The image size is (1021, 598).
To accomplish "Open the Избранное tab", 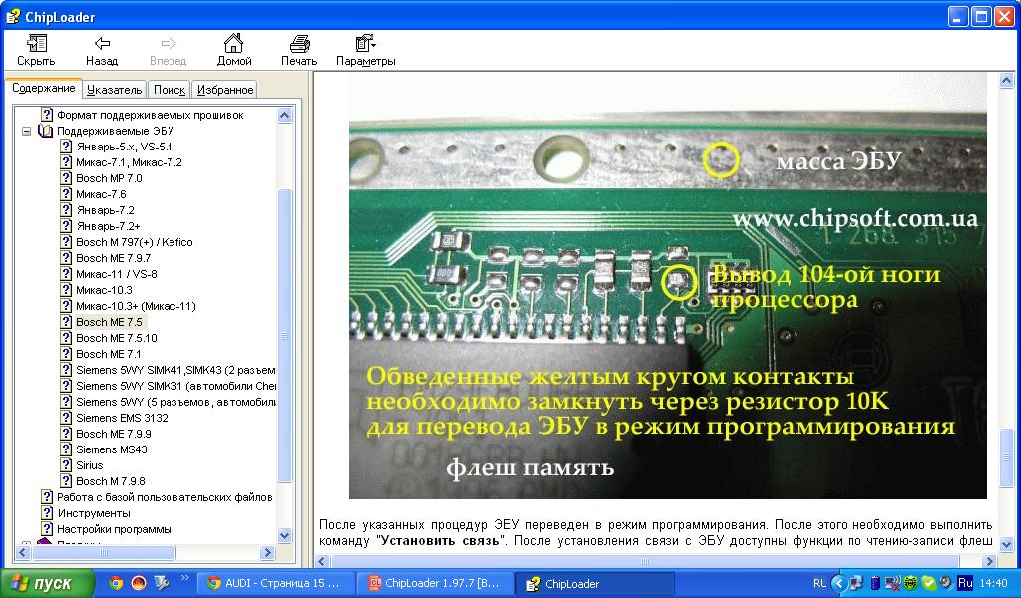I will [224, 90].
